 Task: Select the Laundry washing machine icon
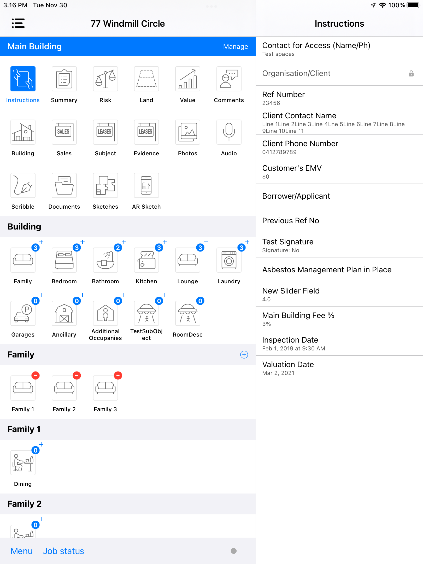coord(229,260)
